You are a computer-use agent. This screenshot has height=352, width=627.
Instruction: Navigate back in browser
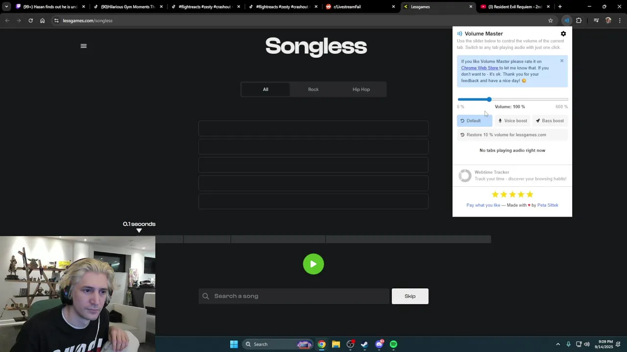(7, 21)
